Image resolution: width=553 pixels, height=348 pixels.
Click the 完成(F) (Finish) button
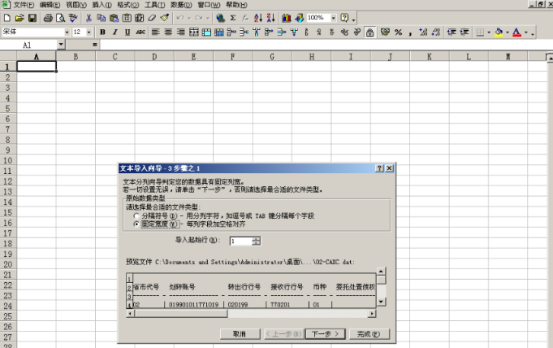click(x=369, y=334)
